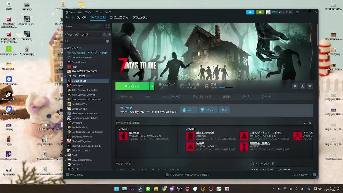This screenshot has width=343, height=193.
Task: Open LINE from the taskbar
Action: point(148,189)
